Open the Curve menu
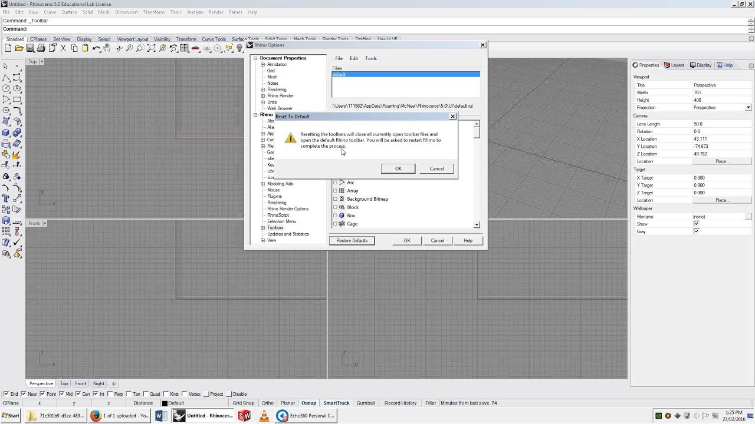Screen dimensions: 755x424 (x=50, y=12)
